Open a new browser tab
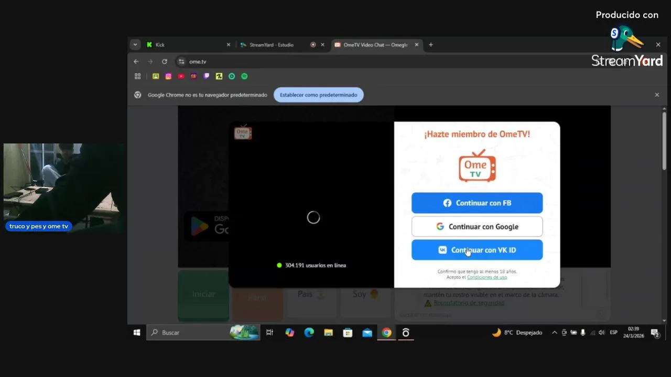Screen dimensions: 671x377 (x=431, y=45)
